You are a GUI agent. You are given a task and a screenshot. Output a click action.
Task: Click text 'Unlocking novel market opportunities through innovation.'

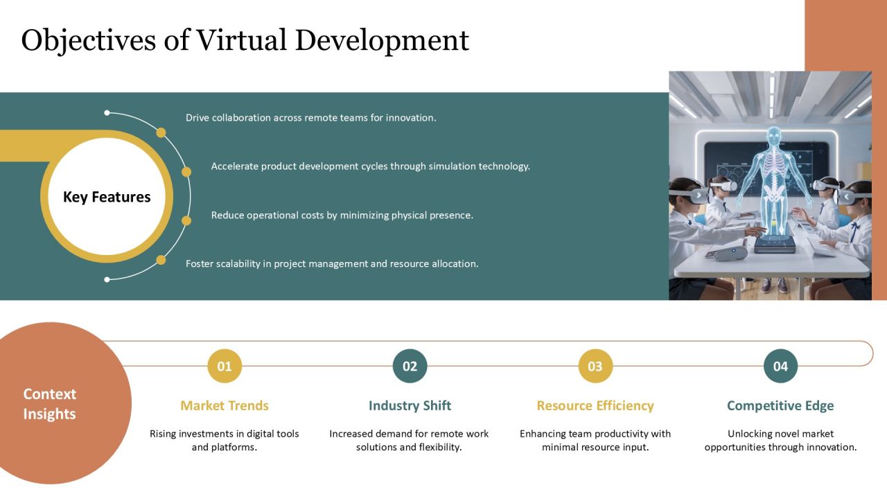click(x=781, y=440)
